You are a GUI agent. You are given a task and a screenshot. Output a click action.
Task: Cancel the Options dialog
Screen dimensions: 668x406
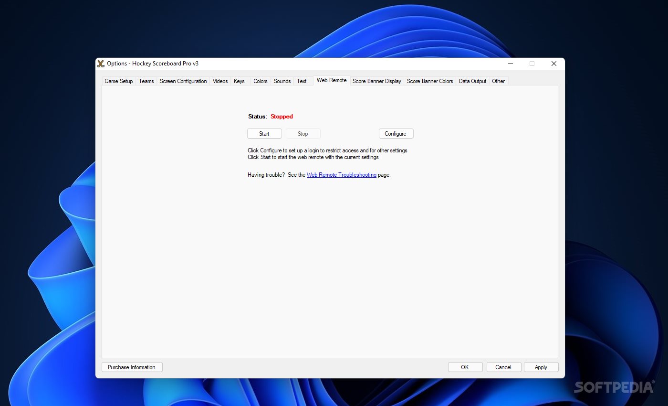click(x=503, y=367)
